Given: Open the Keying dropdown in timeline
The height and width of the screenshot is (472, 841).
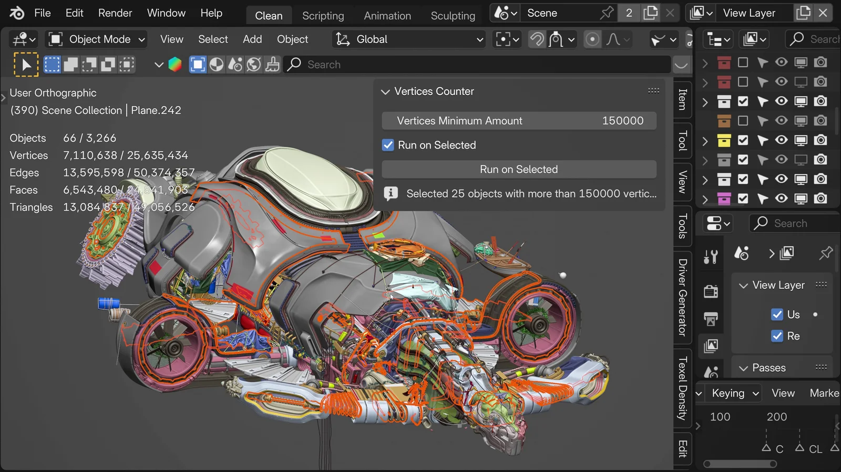Looking at the screenshot, I should click(735, 393).
